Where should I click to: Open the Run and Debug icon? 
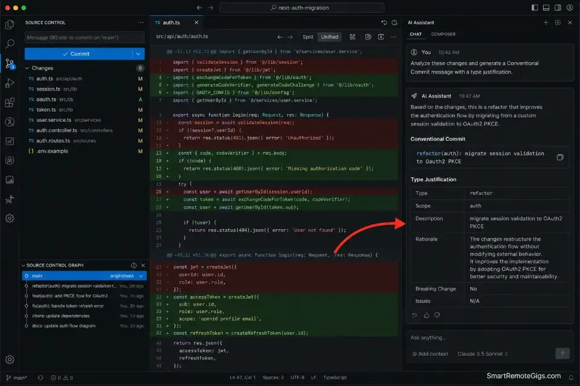[10, 83]
